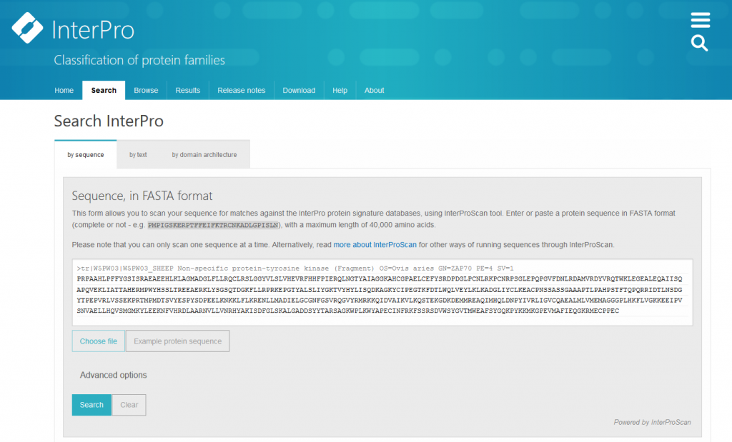Go to the Download page
The height and width of the screenshot is (442, 732).
(299, 91)
